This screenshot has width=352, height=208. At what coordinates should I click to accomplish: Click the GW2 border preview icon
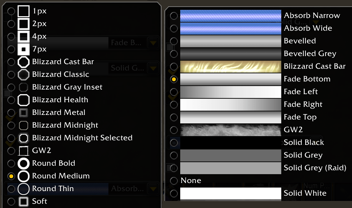pyautogui.click(x=24, y=151)
